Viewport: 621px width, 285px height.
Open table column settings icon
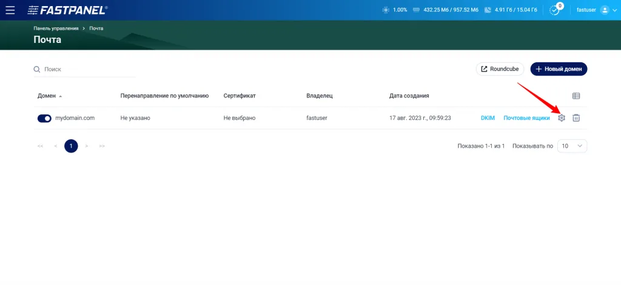pos(576,96)
